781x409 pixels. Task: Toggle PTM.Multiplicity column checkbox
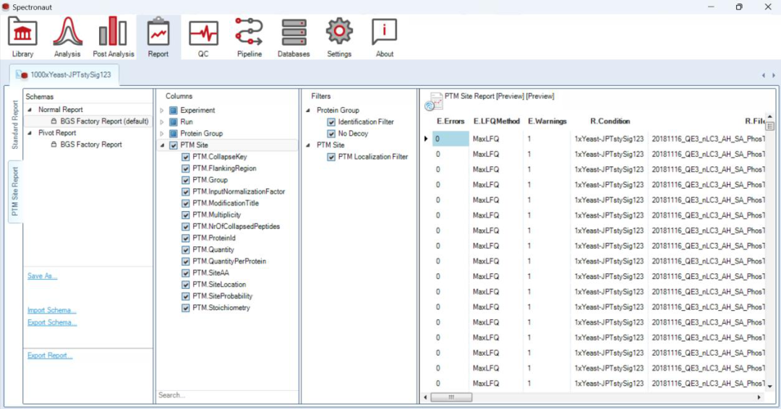click(x=186, y=215)
